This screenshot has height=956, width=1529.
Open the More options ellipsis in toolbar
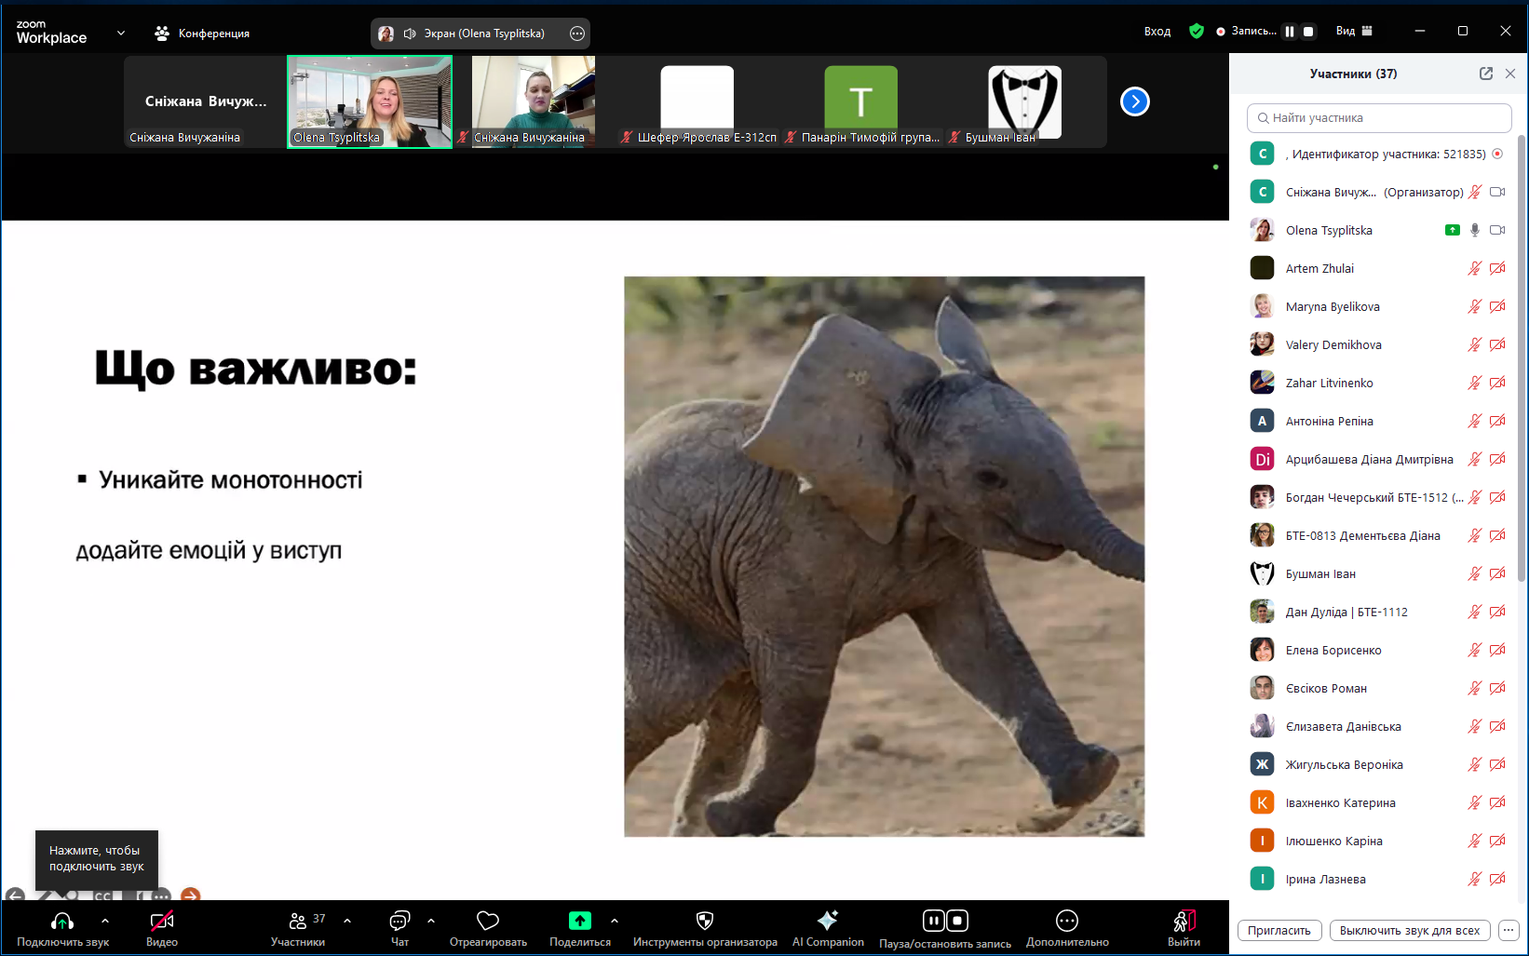pos(1066,921)
